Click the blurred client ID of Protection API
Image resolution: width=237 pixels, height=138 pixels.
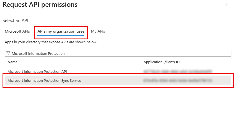[x=177, y=71]
